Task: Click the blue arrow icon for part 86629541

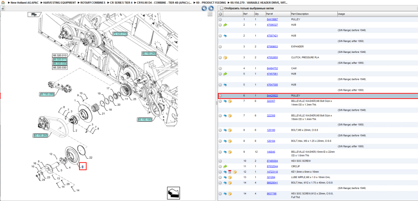Action: 225,183
